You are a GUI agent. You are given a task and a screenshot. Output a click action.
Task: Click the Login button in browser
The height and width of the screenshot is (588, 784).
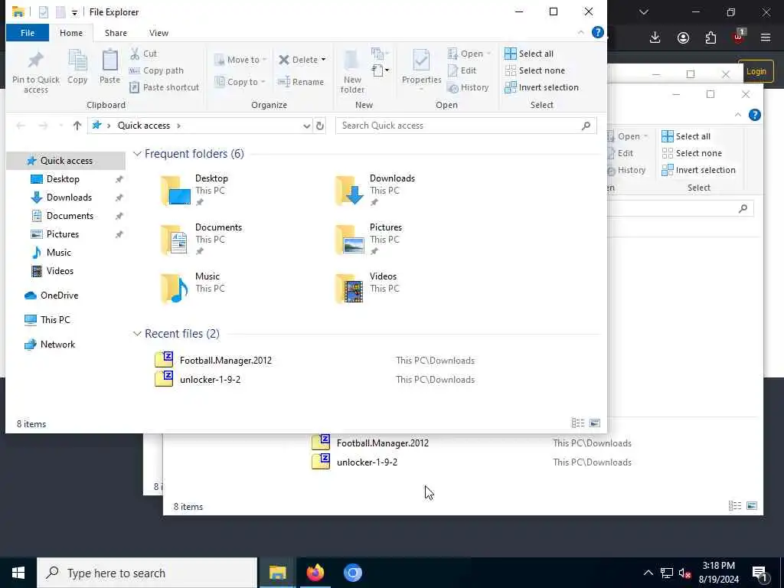click(756, 71)
